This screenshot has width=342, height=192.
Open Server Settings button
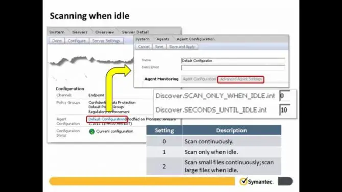106,41
